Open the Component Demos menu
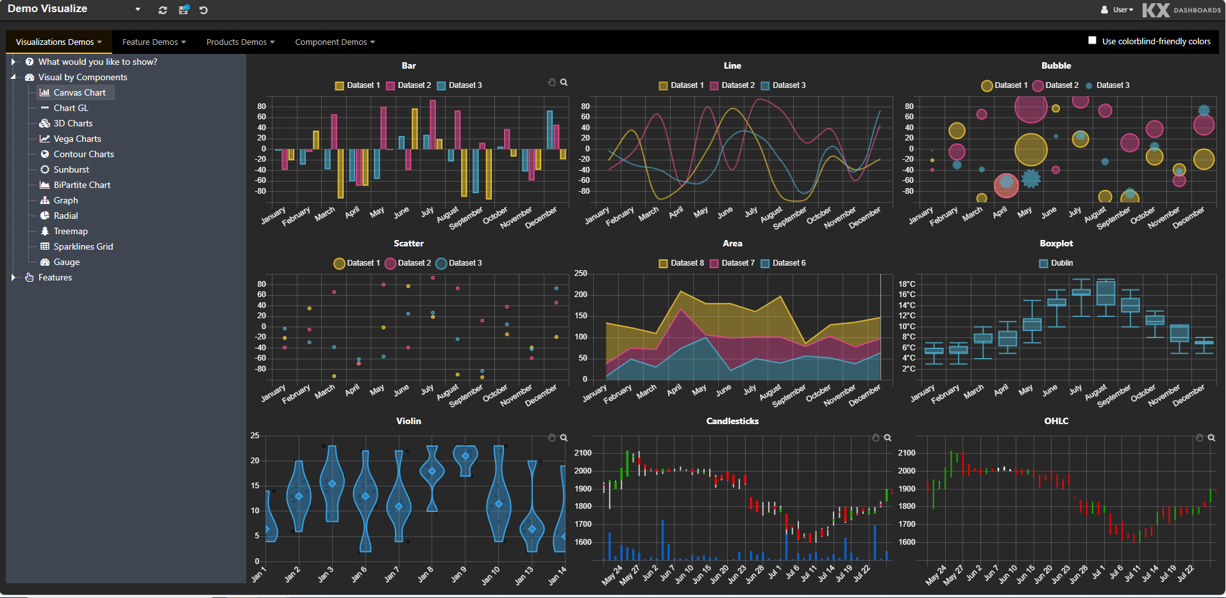1226x598 pixels. [x=335, y=42]
